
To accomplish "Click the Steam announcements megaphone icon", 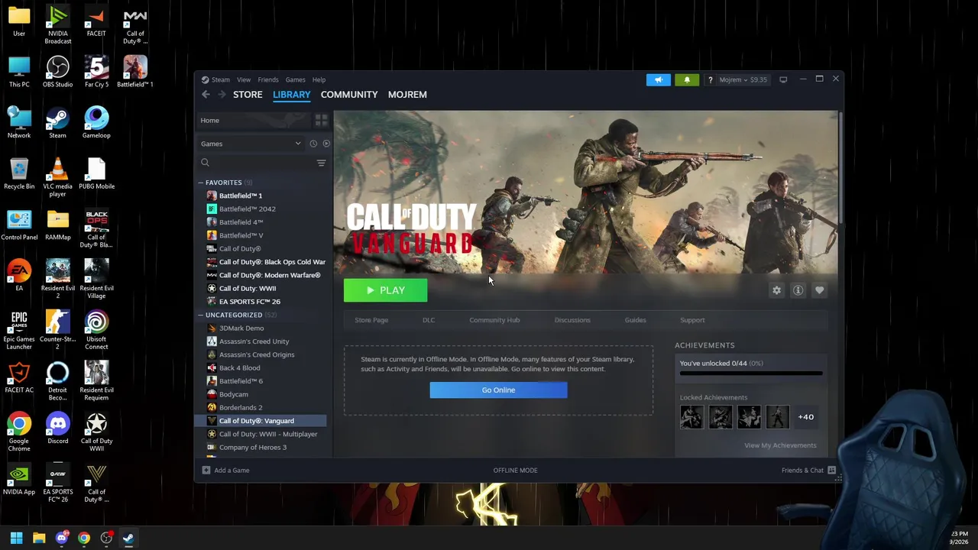I will 659,79.
